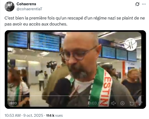
Task: Open the @cohaerentiaT handle link
Action: click(29, 9)
